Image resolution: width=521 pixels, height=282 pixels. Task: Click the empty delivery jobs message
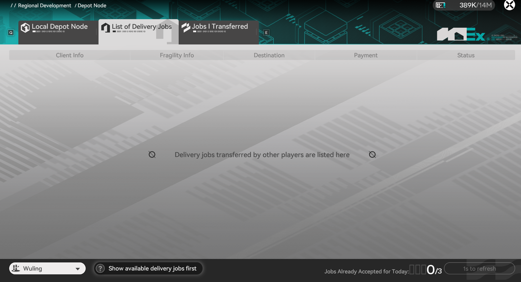click(x=262, y=155)
